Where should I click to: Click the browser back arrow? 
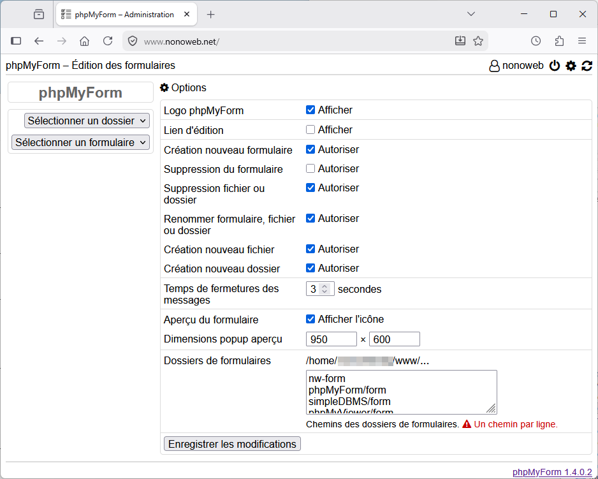click(39, 41)
